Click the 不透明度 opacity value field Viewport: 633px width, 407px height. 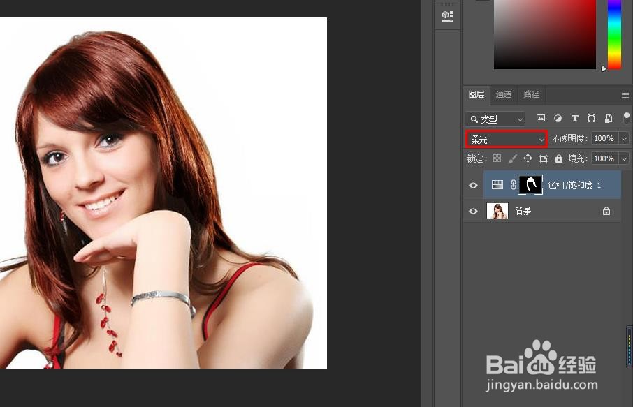click(x=605, y=138)
